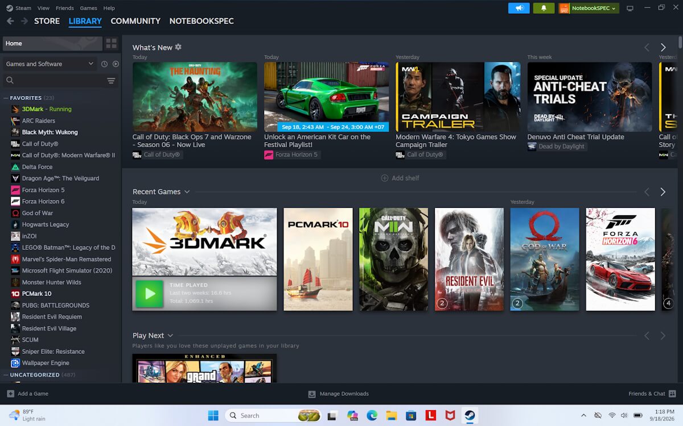Collapse the Uncategorized category

coord(6,375)
